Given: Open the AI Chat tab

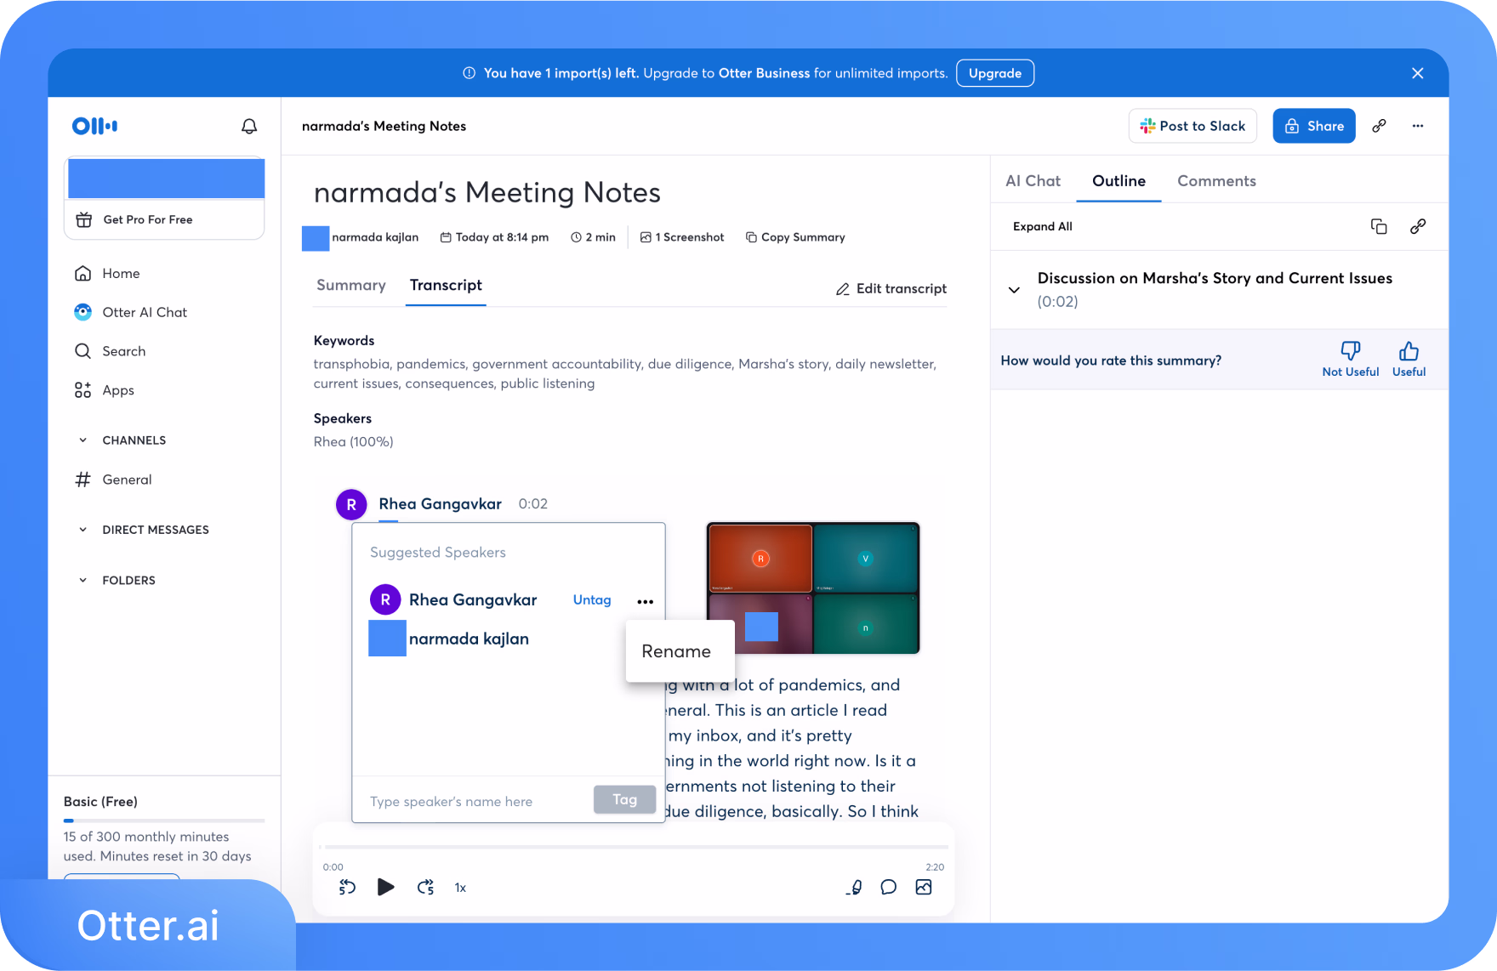Looking at the screenshot, I should (1033, 181).
